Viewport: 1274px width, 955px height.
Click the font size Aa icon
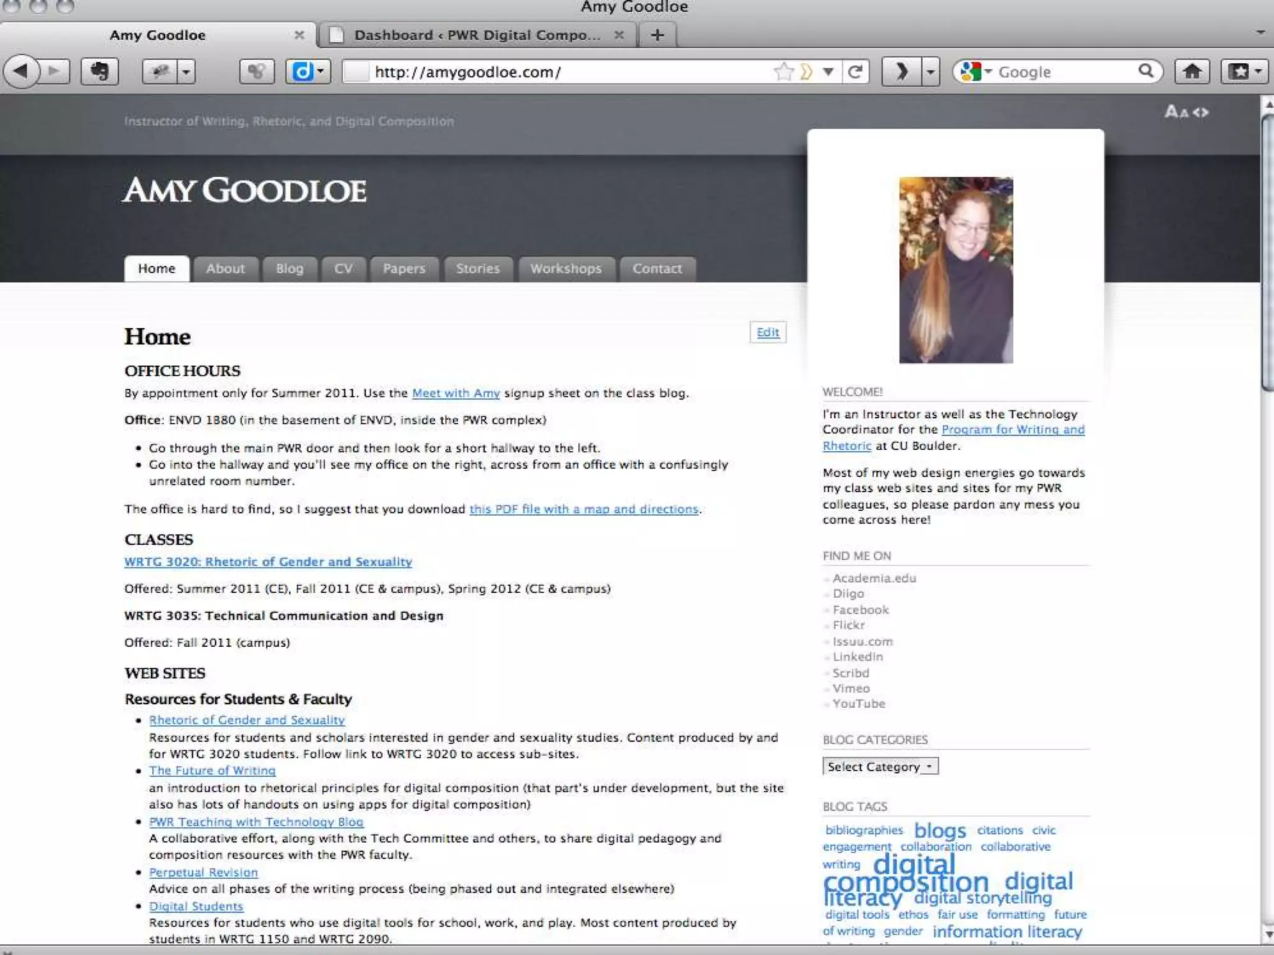1176,113
